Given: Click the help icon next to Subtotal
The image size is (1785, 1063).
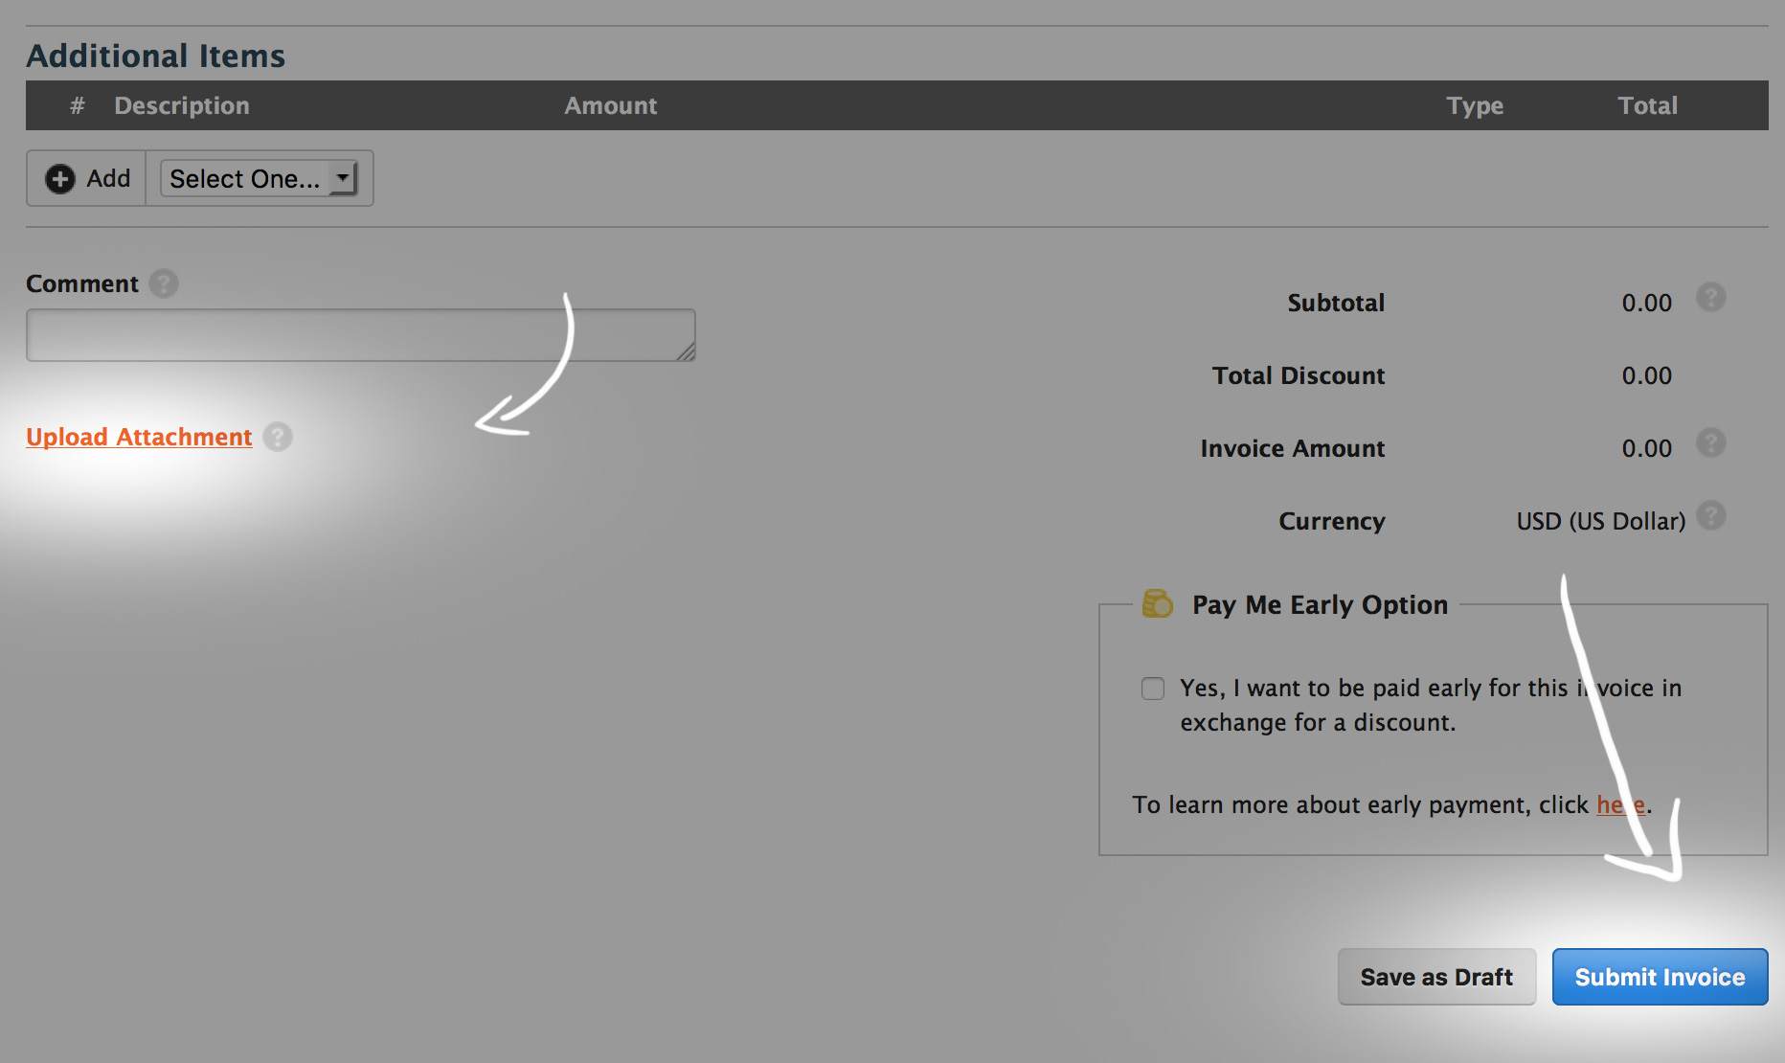Looking at the screenshot, I should [x=1710, y=298].
